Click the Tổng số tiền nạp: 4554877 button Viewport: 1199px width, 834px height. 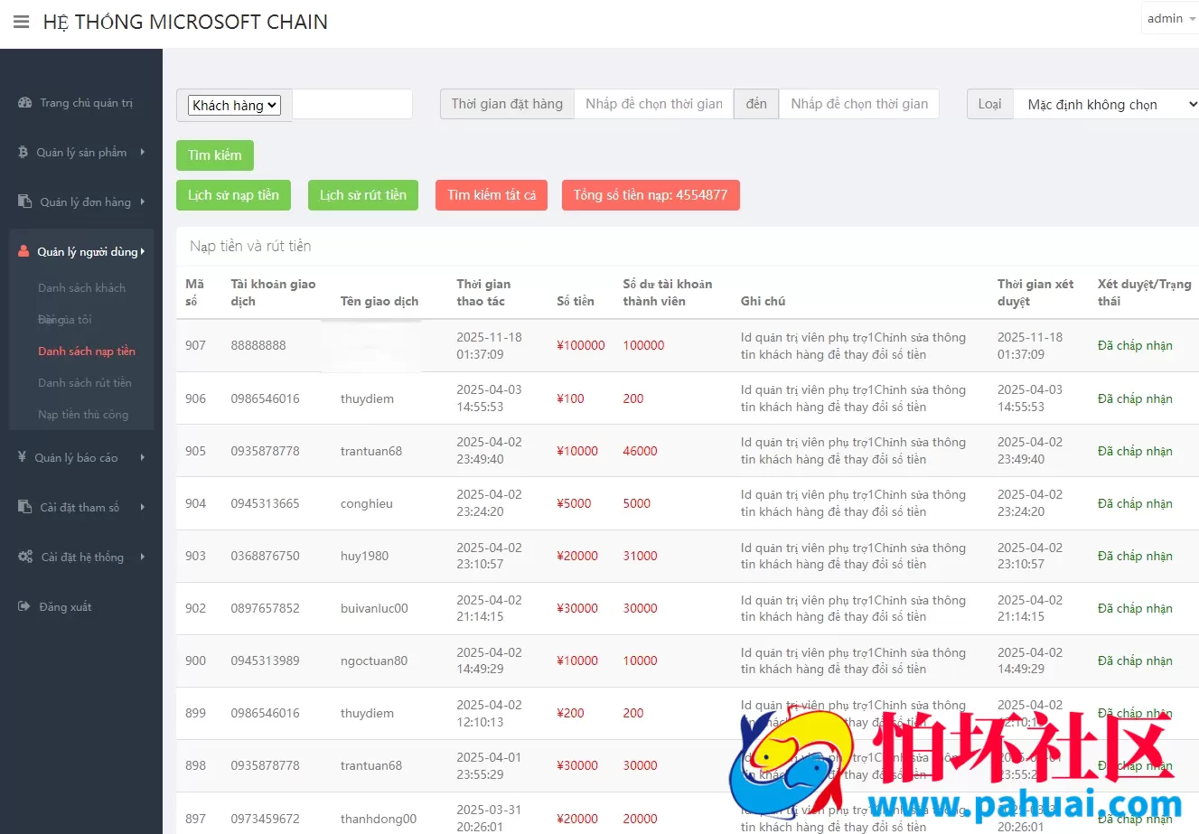tap(651, 195)
